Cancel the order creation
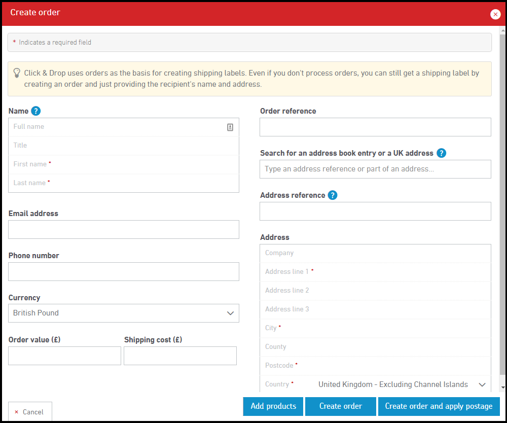 point(30,412)
